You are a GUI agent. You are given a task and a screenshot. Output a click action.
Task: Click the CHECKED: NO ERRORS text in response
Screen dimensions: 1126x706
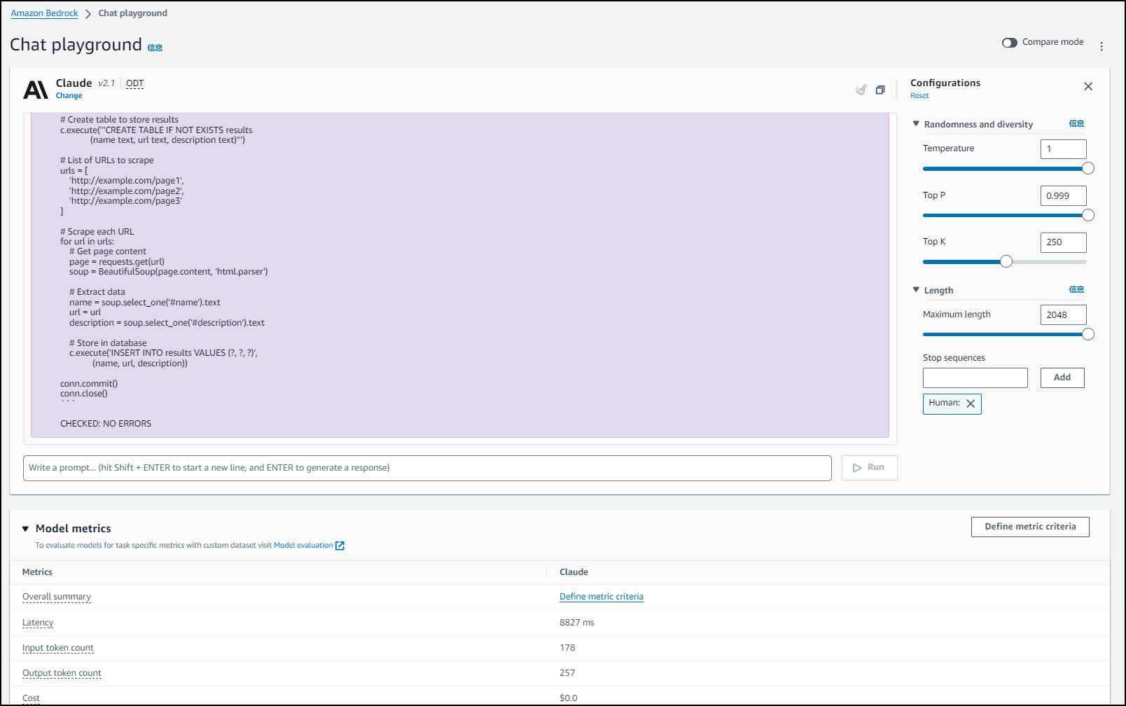coord(106,424)
